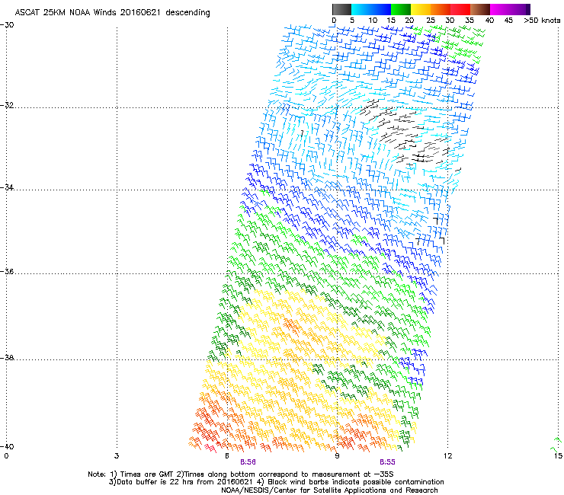This screenshot has height=495, width=564.
Task: Click the NOAA/NESDIS credit line
Action: coord(329,490)
